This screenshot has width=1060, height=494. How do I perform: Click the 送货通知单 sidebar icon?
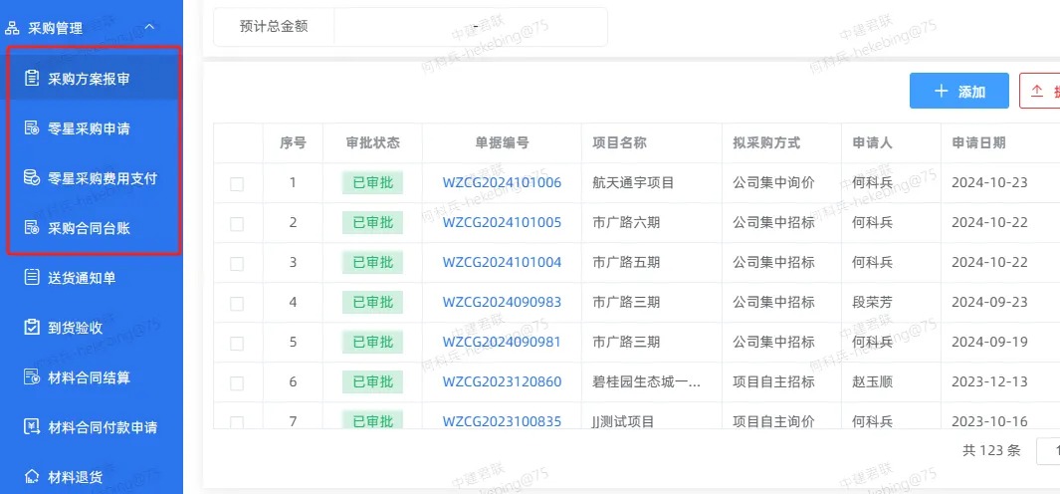tap(32, 278)
